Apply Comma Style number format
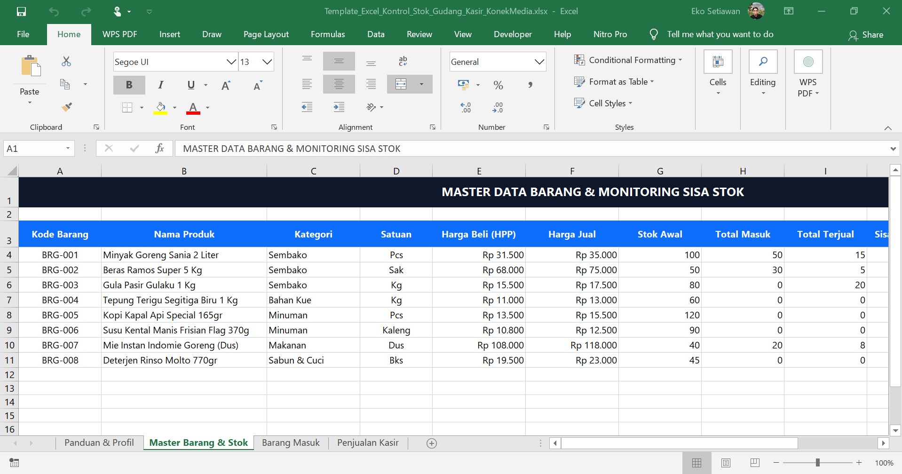The height and width of the screenshot is (474, 902). (x=530, y=85)
